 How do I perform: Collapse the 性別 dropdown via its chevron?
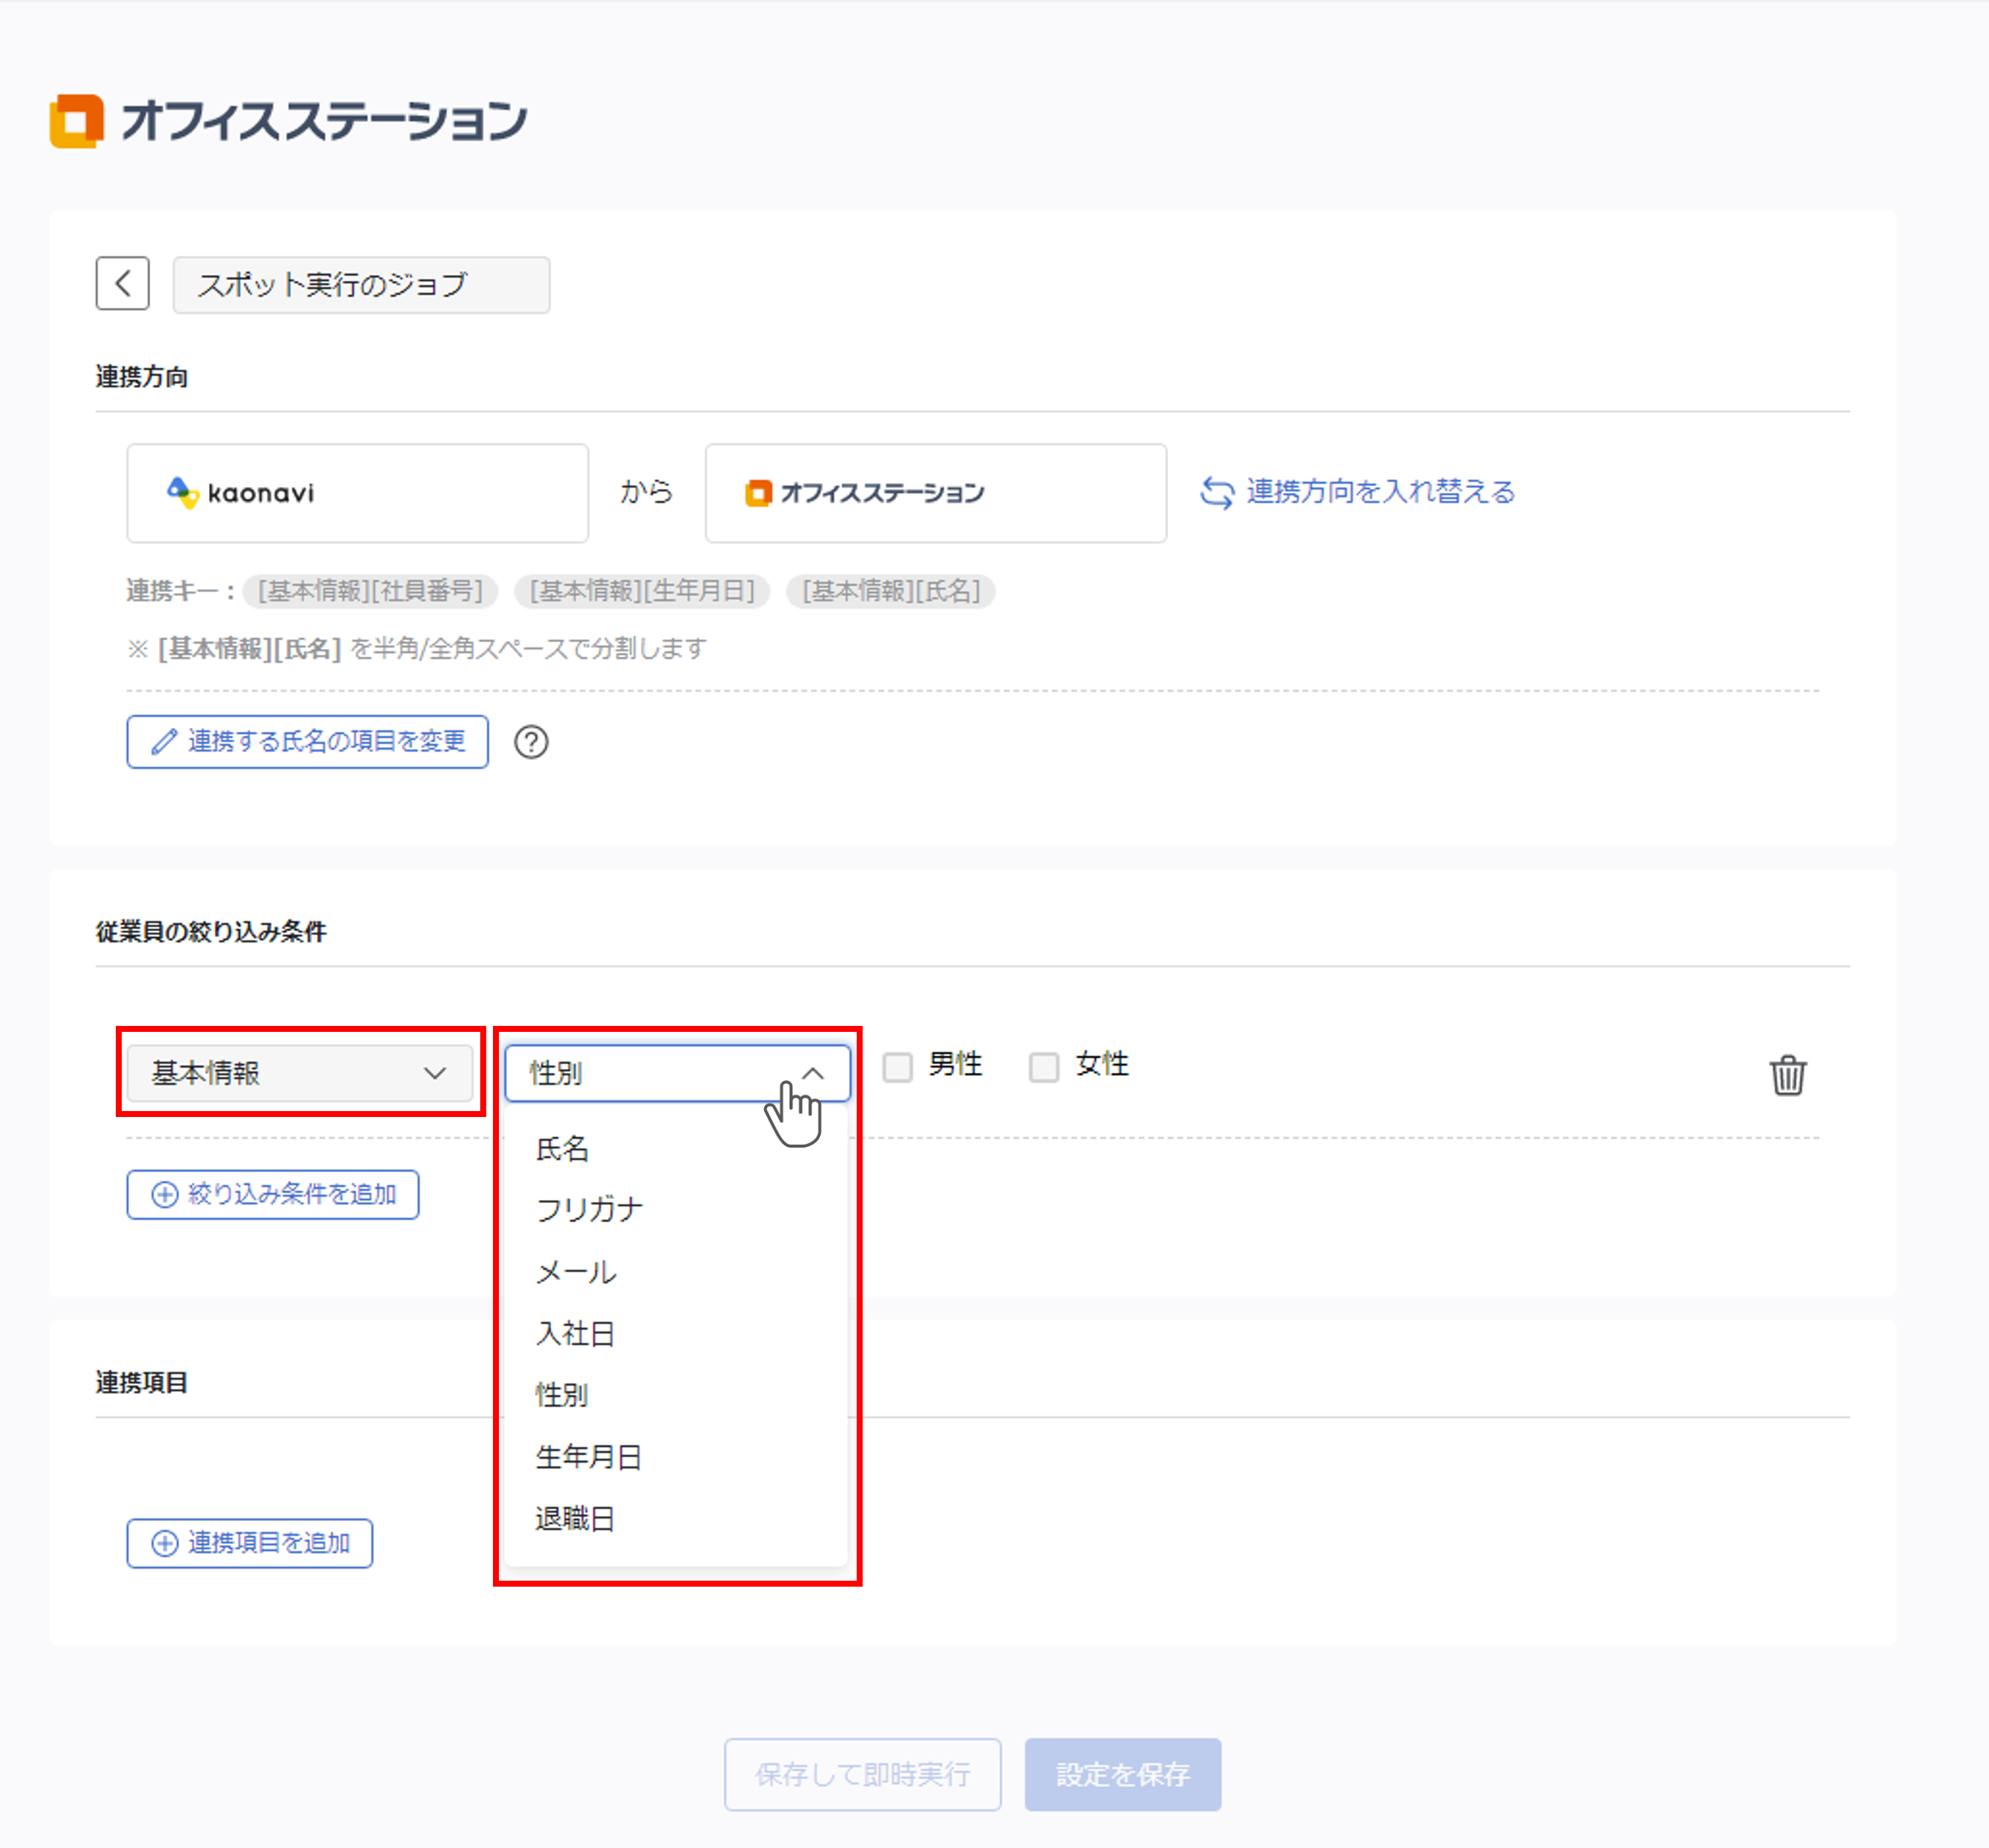tap(813, 1073)
